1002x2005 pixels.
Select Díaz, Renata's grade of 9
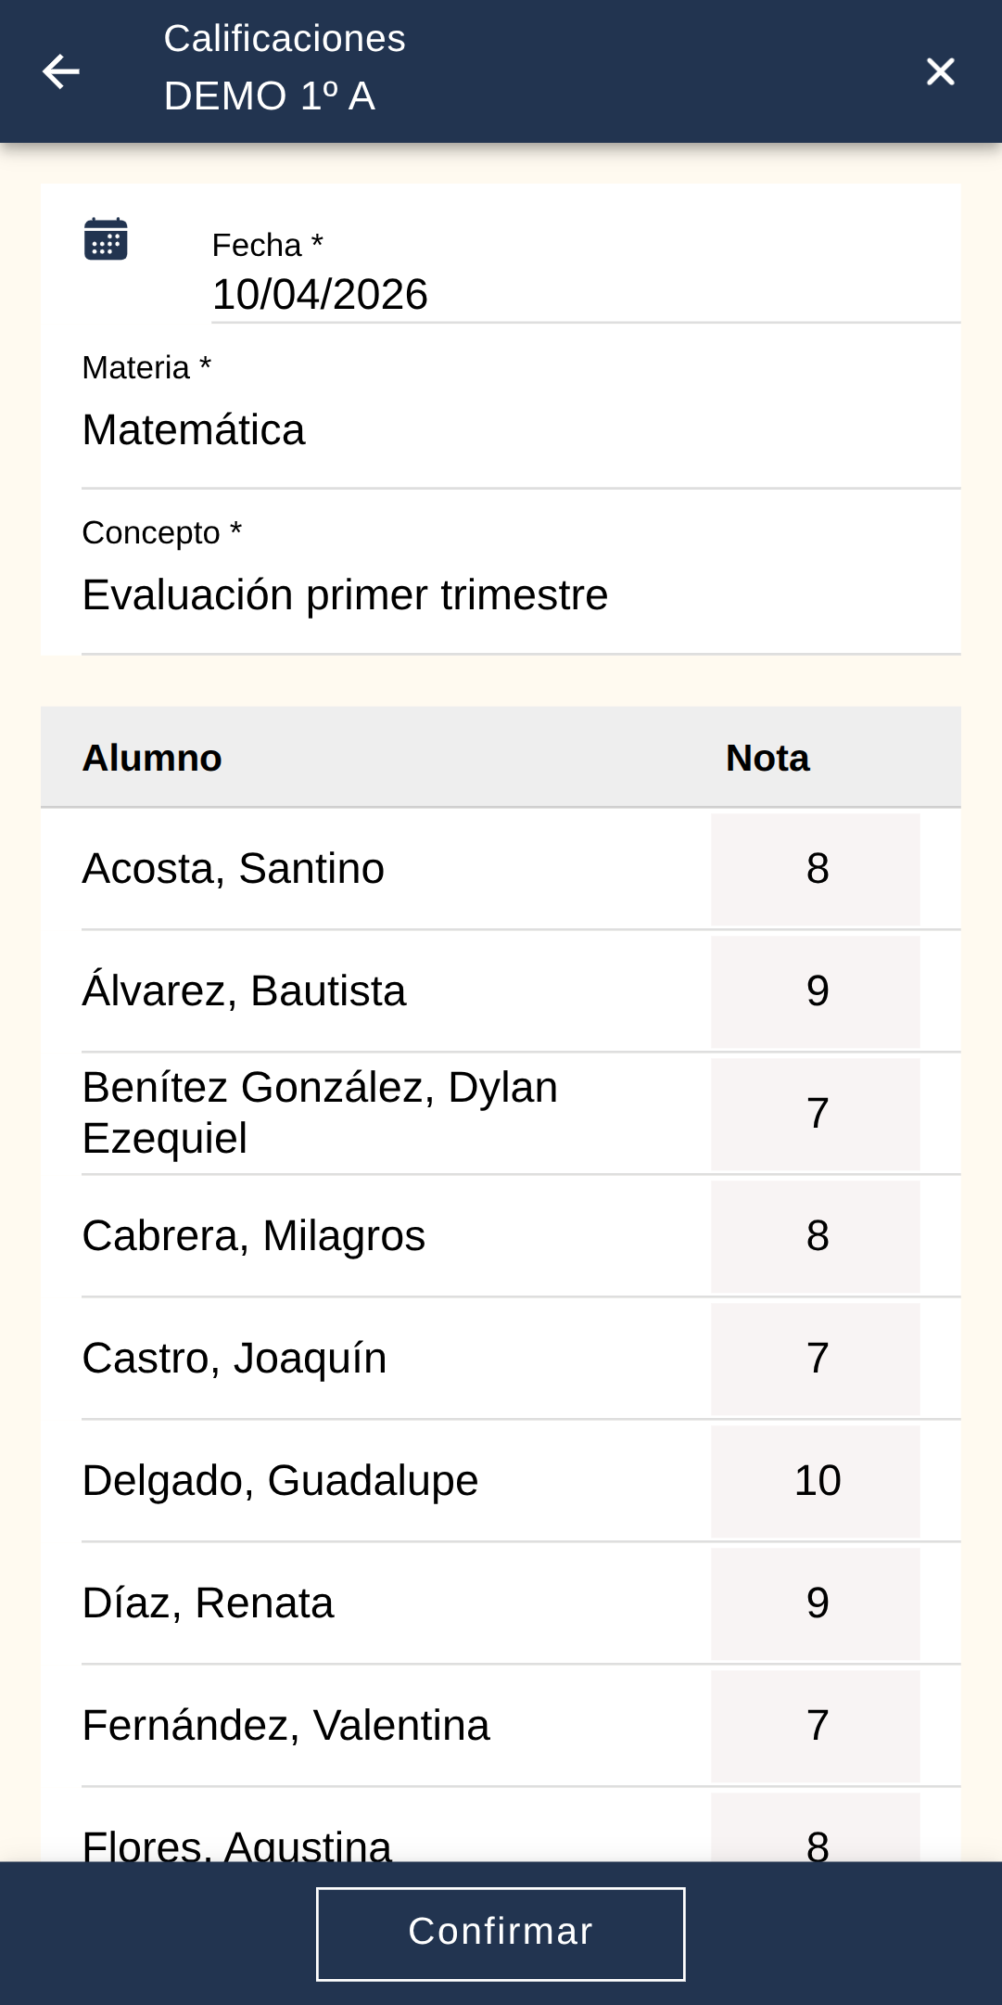click(x=815, y=1603)
